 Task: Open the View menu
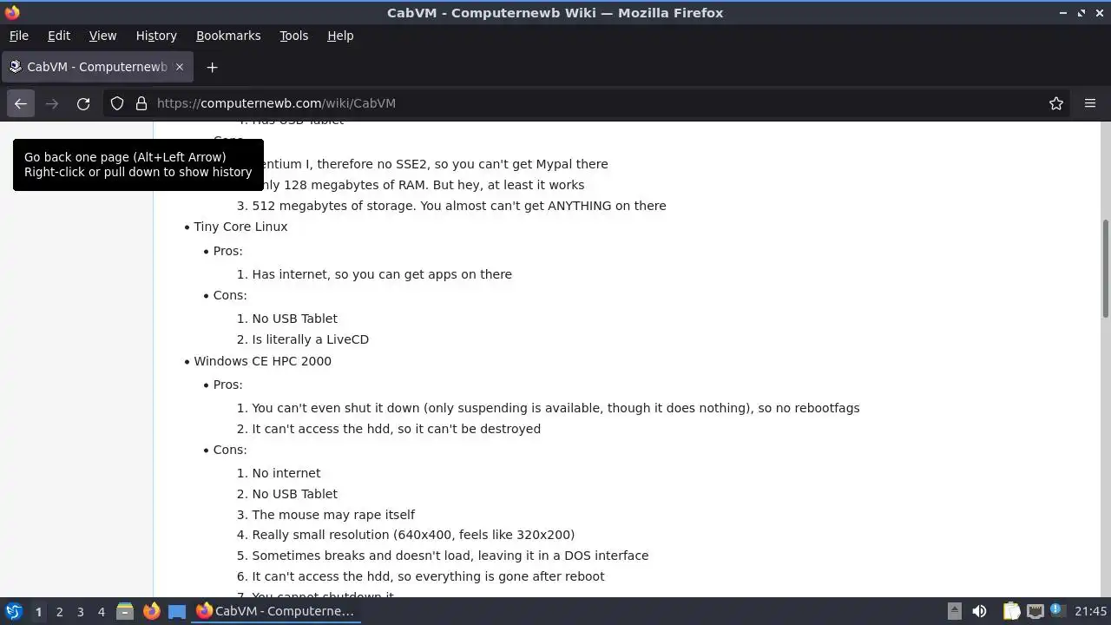pyautogui.click(x=102, y=36)
